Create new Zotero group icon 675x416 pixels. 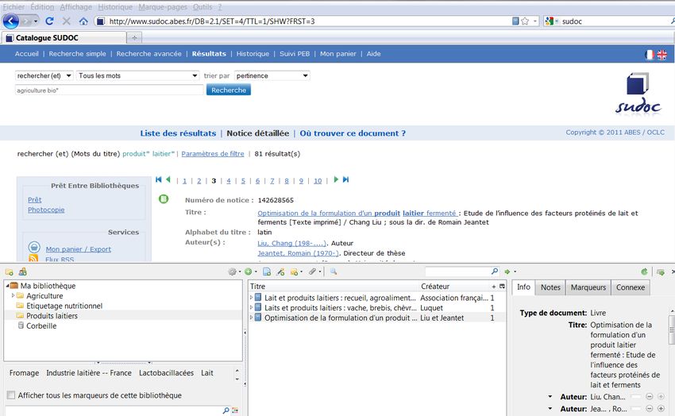[x=23, y=272]
